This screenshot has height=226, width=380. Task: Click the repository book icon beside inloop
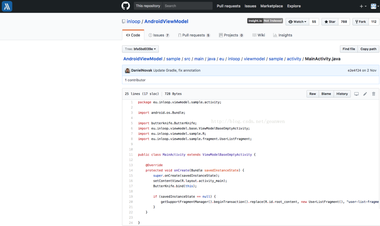pyautogui.click(x=123, y=21)
